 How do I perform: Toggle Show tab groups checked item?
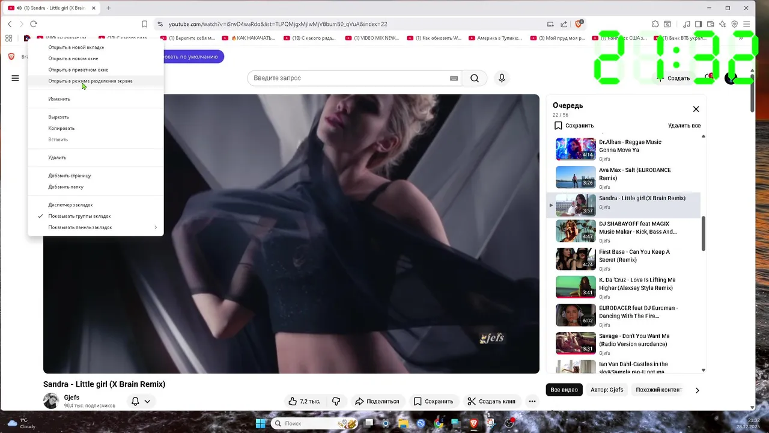click(79, 216)
